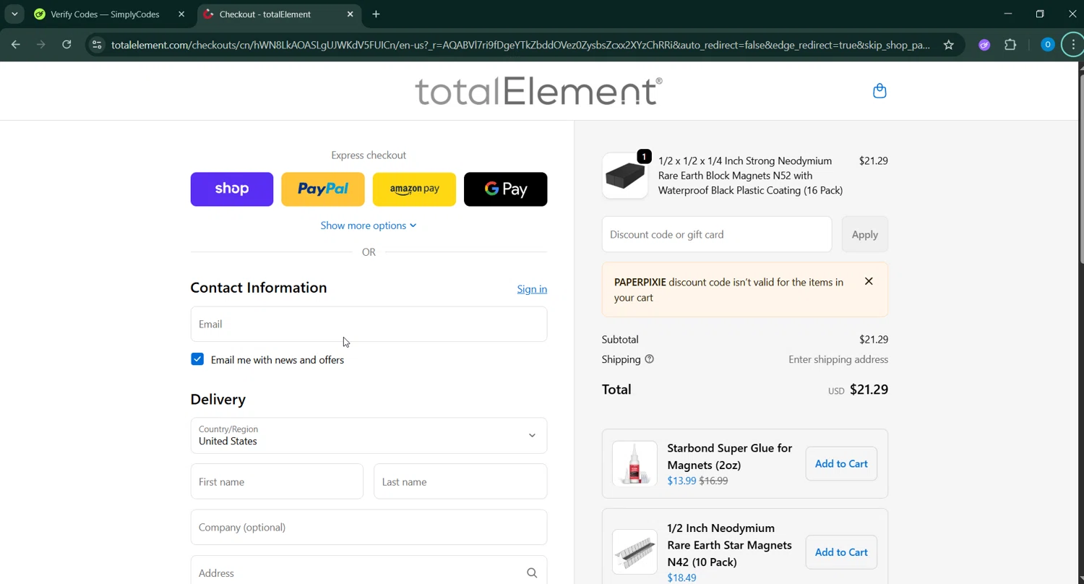Open the browser profile avatar
Image resolution: width=1084 pixels, height=584 pixels.
1047,45
